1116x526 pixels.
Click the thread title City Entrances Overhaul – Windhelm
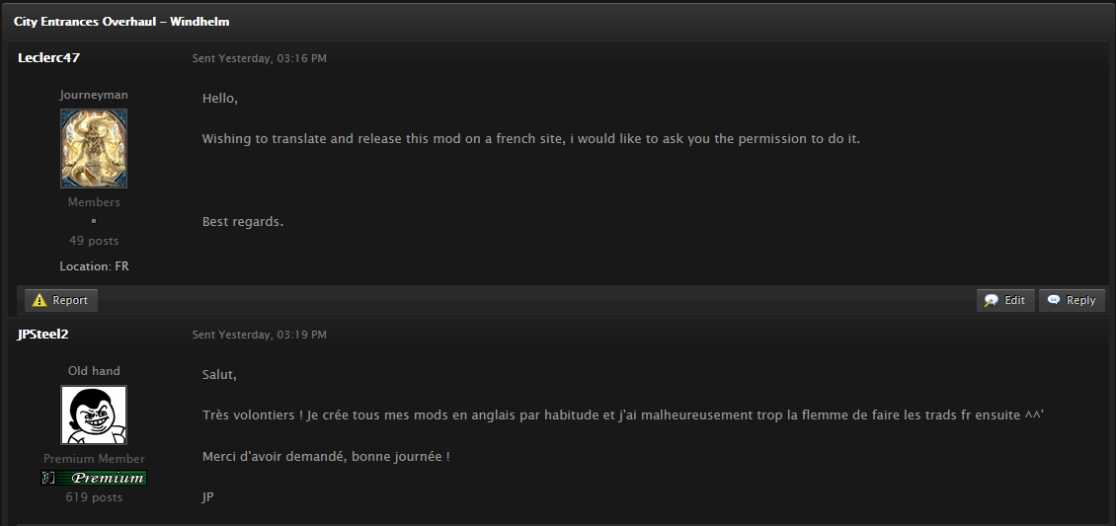(121, 21)
